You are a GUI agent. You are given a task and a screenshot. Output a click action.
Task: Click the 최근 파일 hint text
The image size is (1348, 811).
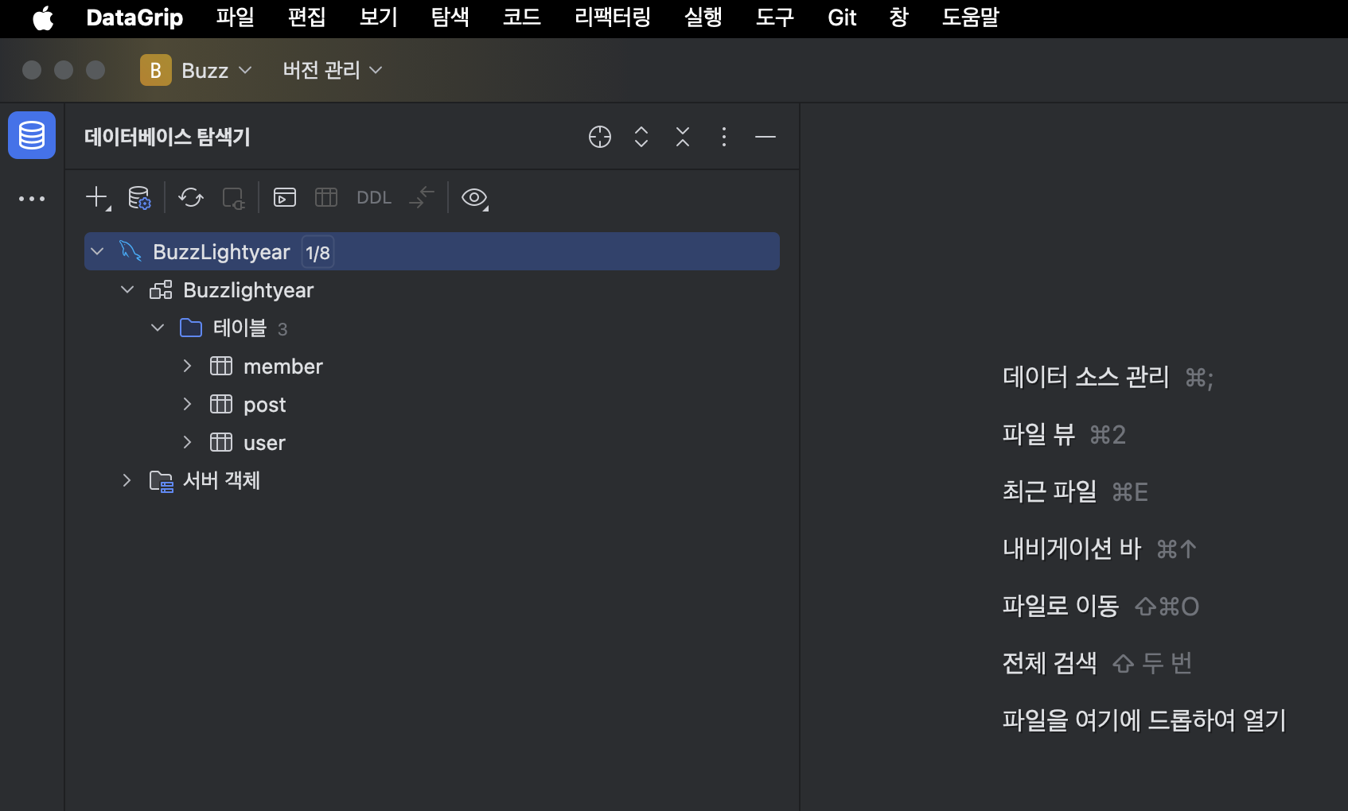coord(1050,491)
